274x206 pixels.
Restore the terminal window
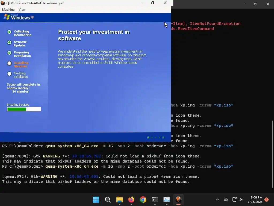[x=255, y=4]
